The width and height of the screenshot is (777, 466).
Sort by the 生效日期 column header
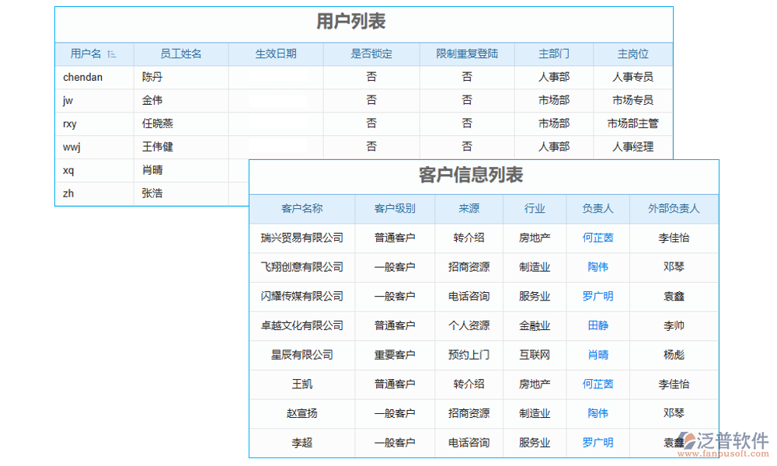tap(275, 54)
